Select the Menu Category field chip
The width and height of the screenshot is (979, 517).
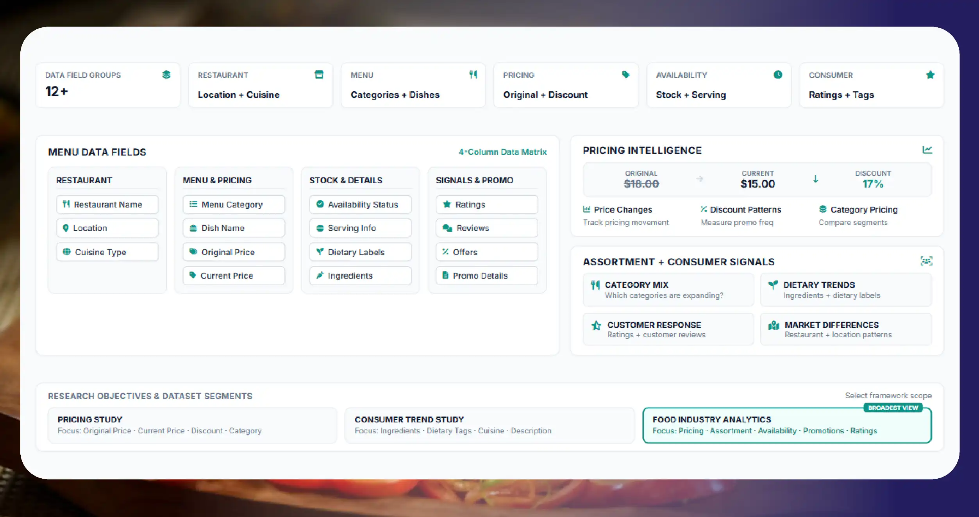[234, 204]
